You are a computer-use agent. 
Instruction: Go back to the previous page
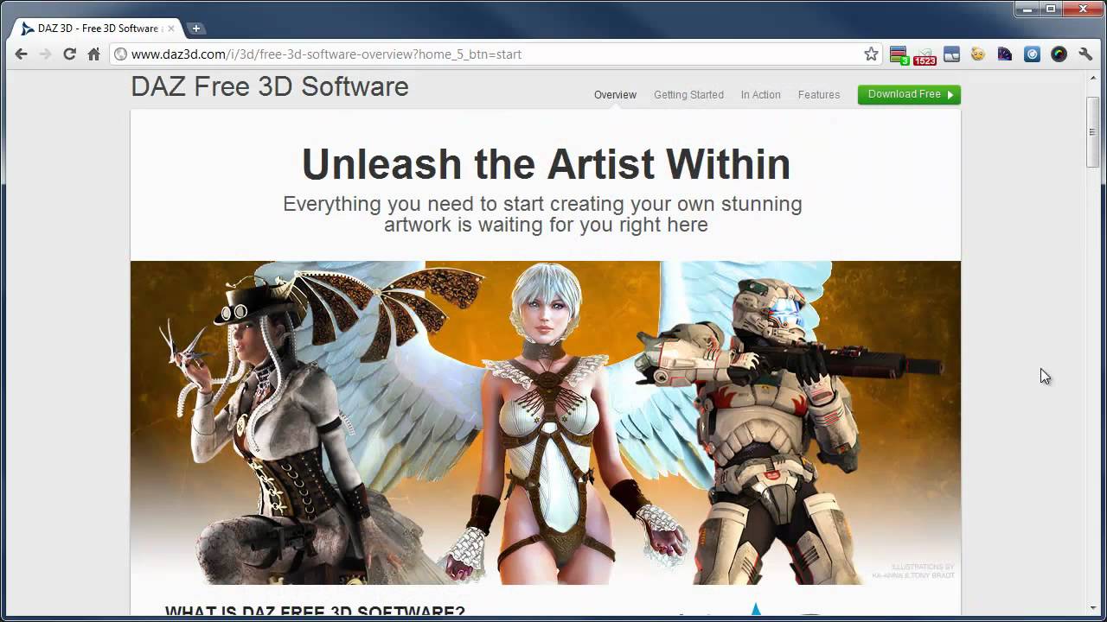22,54
